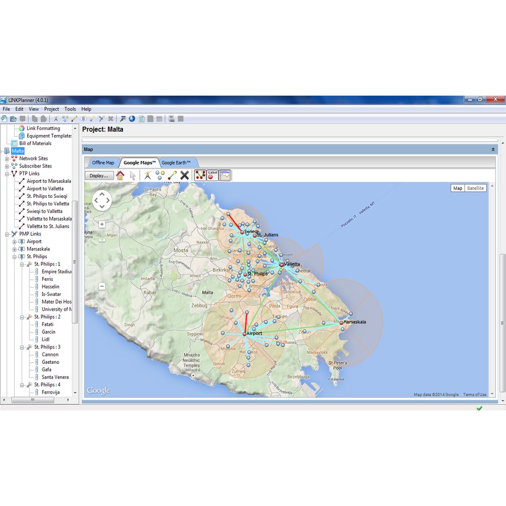Open the Edit menu
The width and height of the screenshot is (506, 506).
[x=19, y=109]
